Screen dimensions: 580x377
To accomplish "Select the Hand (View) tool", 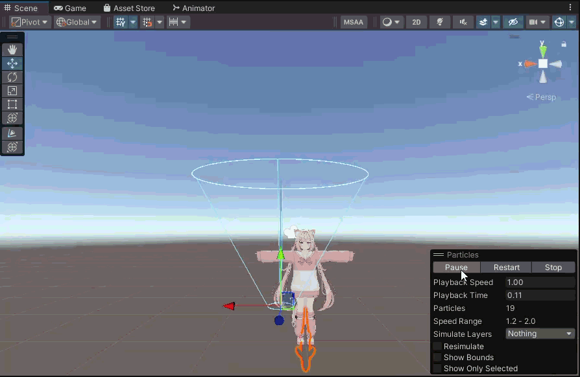I will (x=12, y=50).
